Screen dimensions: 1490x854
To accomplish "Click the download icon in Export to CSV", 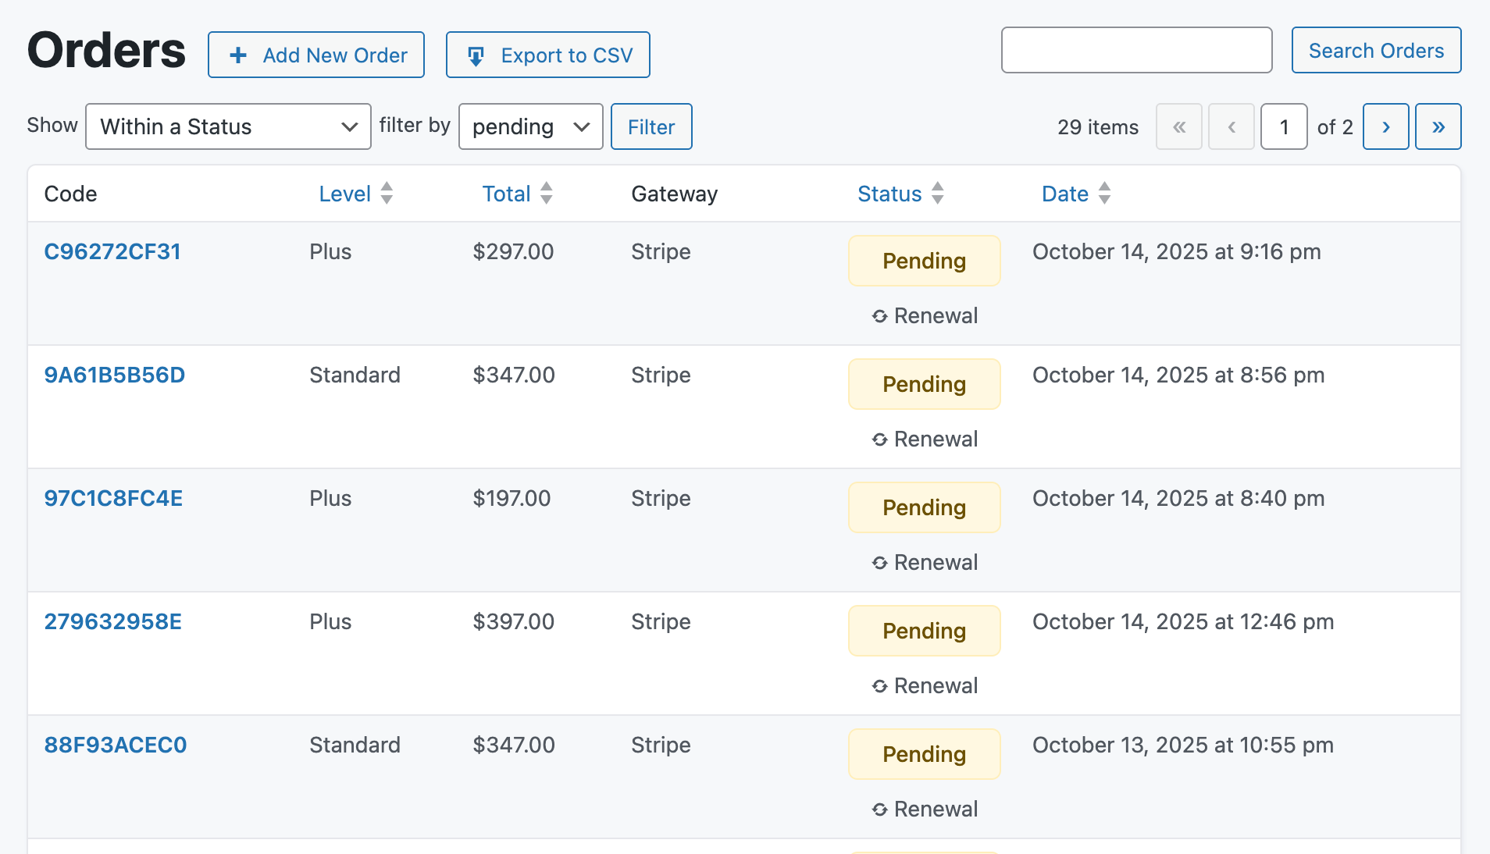I will 476,55.
